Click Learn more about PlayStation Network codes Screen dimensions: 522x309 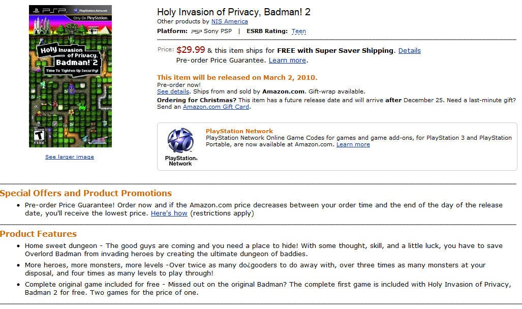[353, 144]
